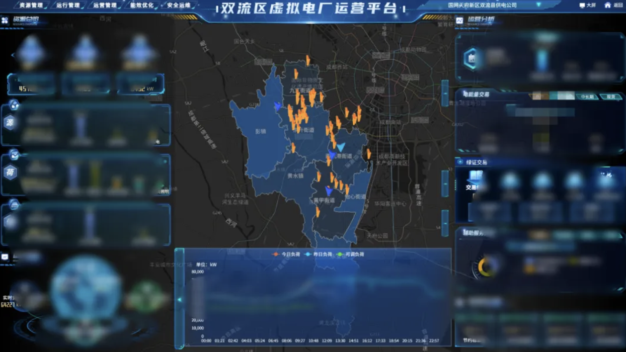The height and width of the screenshot is (352, 626).
Task: Open the 资源管理 menu tab
Action: pyautogui.click(x=30, y=5)
